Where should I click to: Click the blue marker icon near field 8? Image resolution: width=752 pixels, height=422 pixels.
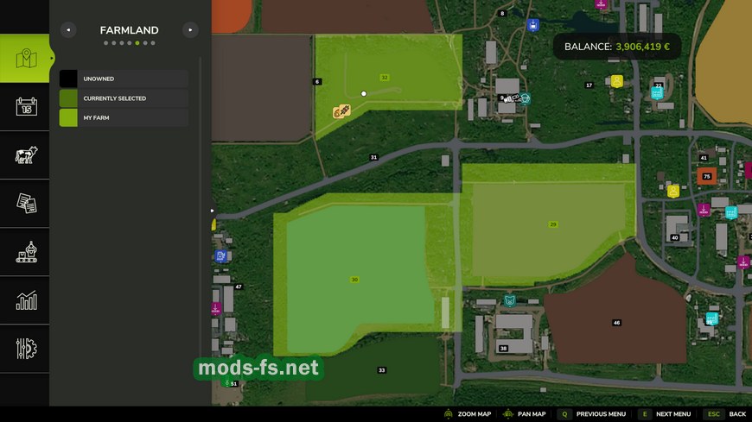533,25
